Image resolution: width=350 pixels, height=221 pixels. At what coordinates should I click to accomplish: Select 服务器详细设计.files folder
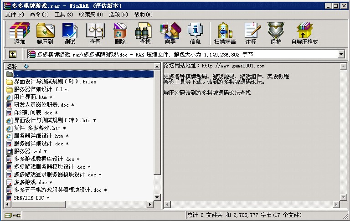(x=41, y=89)
